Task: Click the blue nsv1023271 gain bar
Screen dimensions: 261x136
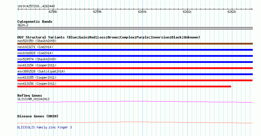Action: click(x=135, y=50)
